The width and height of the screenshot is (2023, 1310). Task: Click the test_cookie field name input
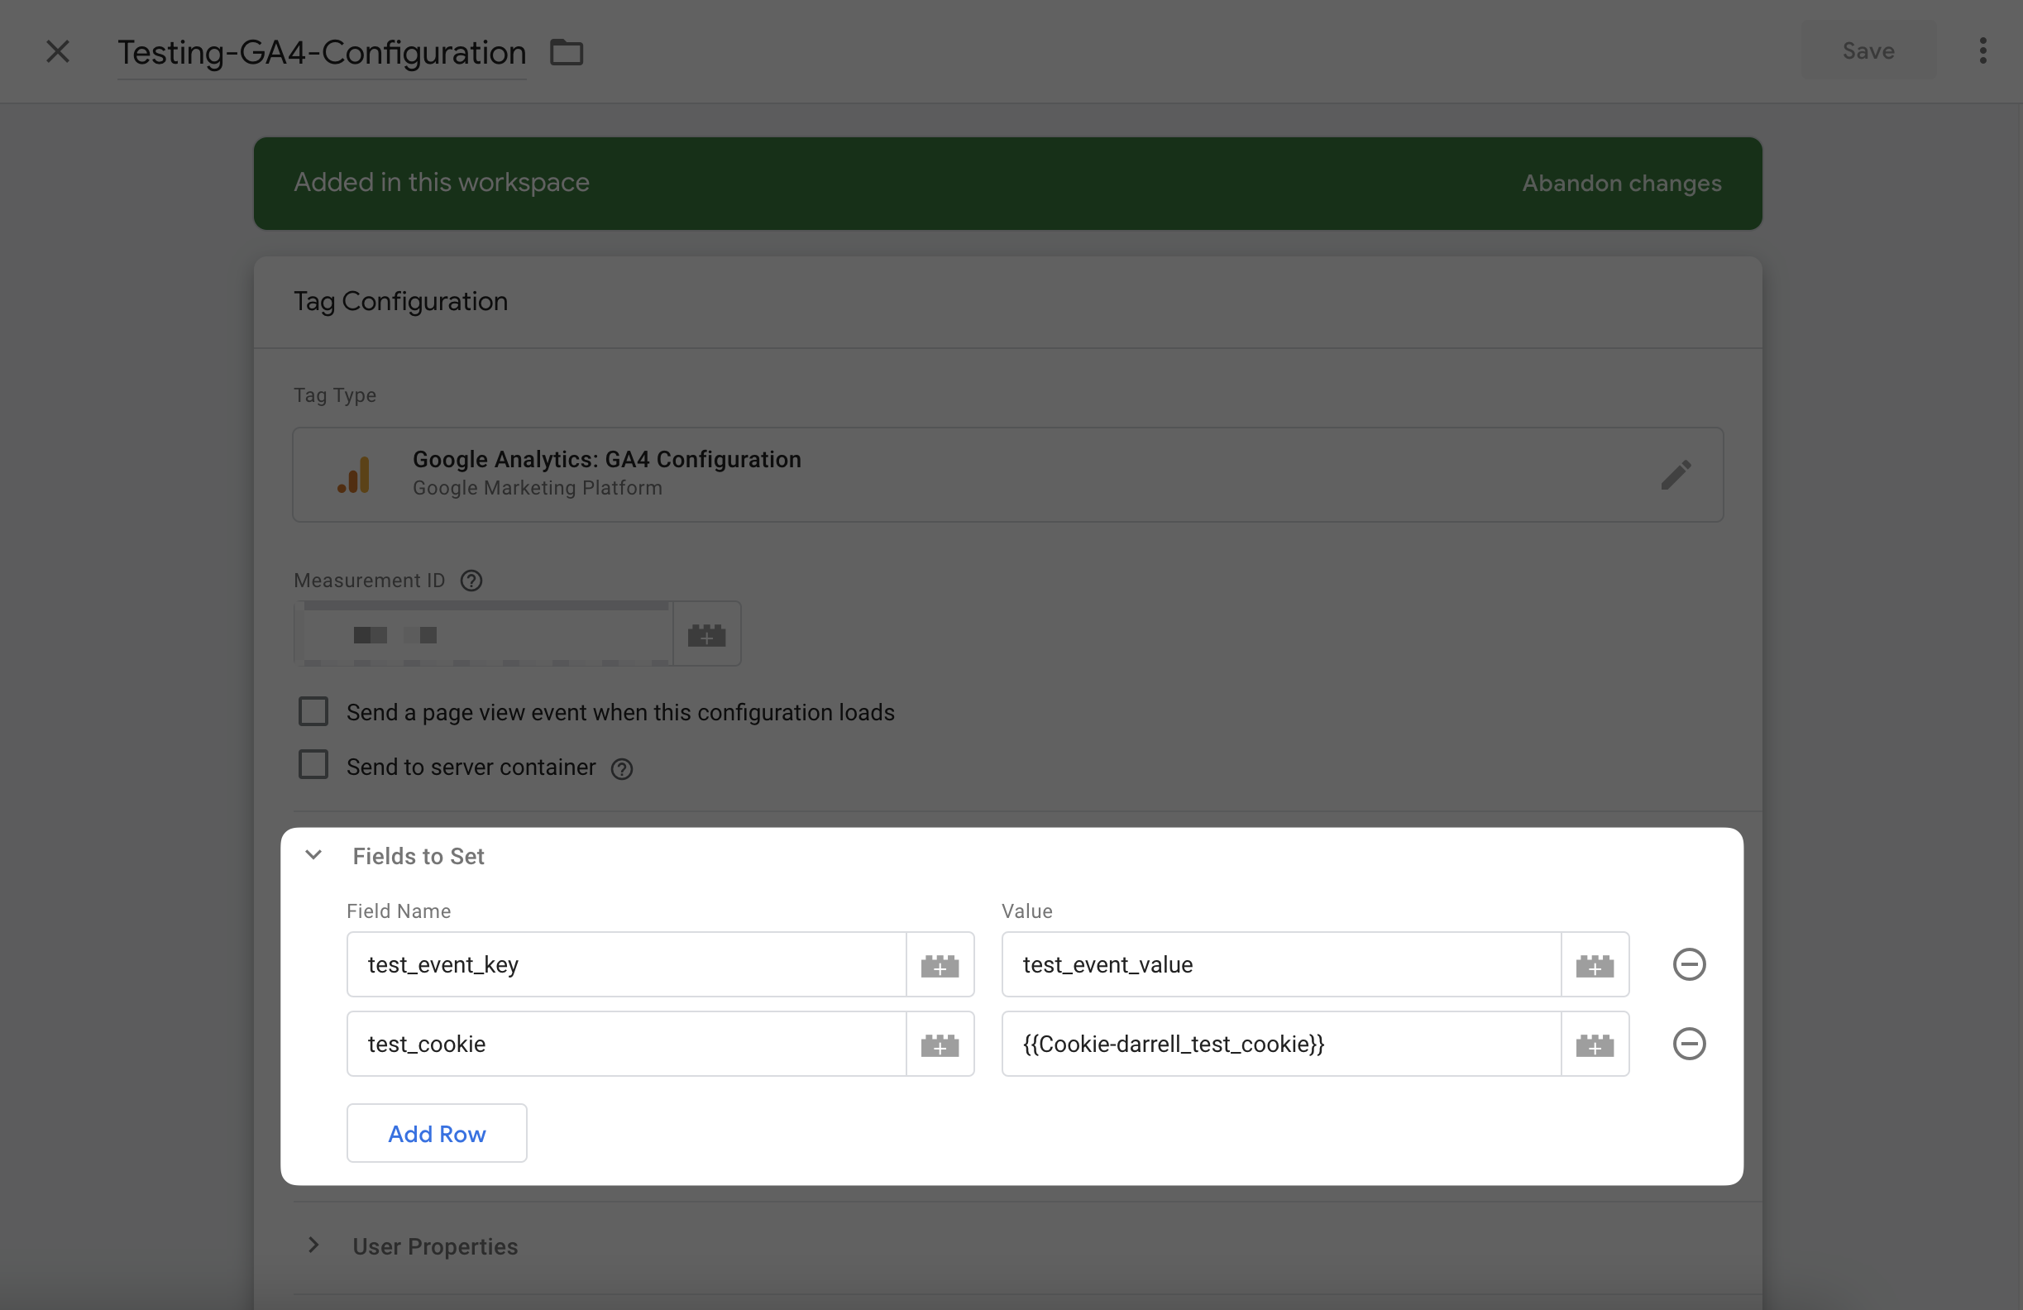625,1044
